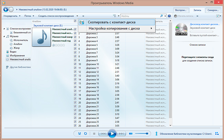Viewport: 224px width, 140px height.
Task: Click the Back navigation arrow
Action: (6, 10)
